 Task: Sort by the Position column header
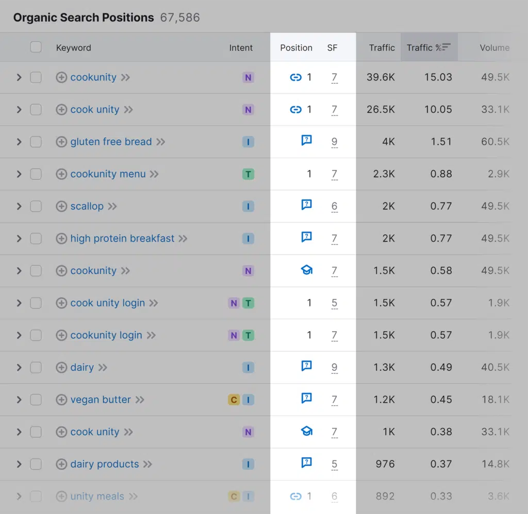coord(296,47)
